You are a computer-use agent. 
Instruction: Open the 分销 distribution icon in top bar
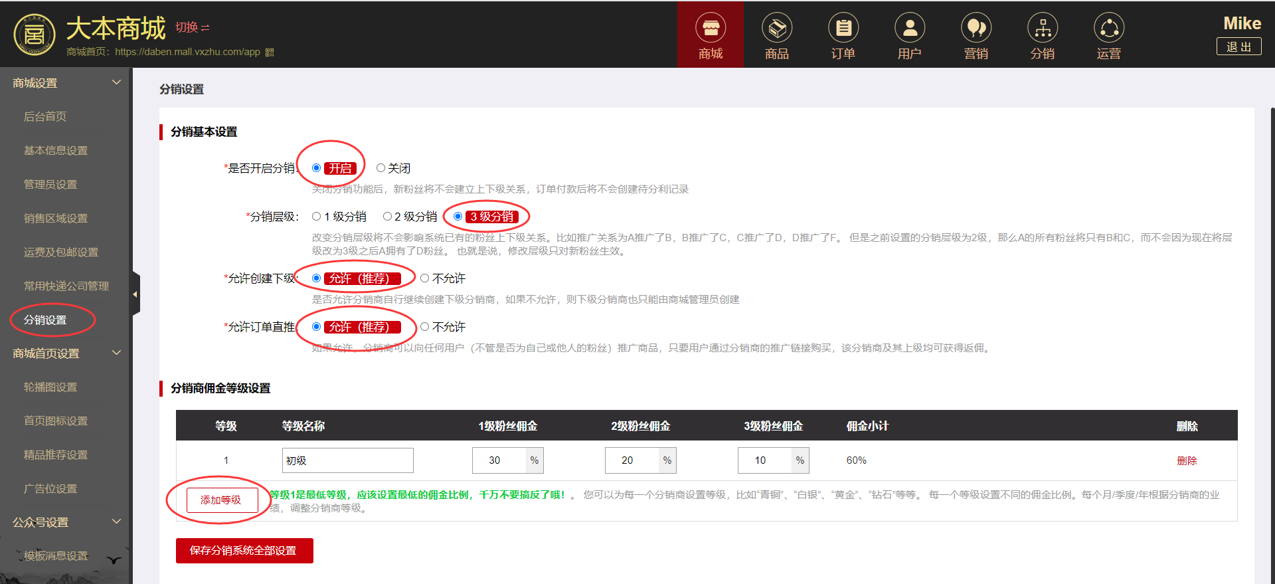[1042, 29]
